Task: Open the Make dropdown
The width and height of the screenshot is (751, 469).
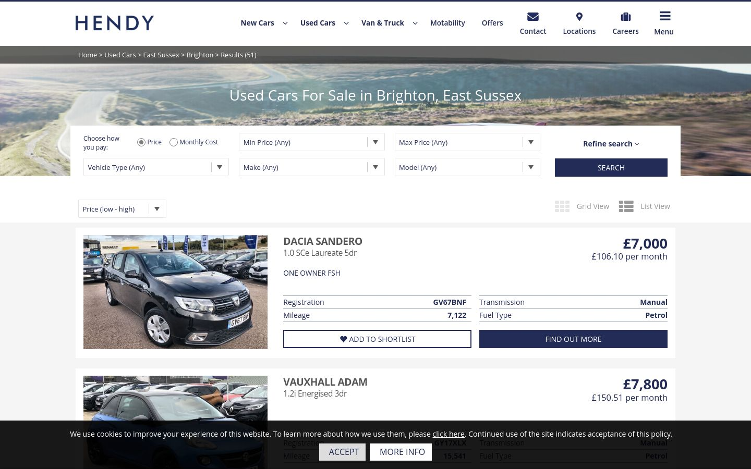Action: pyautogui.click(x=311, y=167)
